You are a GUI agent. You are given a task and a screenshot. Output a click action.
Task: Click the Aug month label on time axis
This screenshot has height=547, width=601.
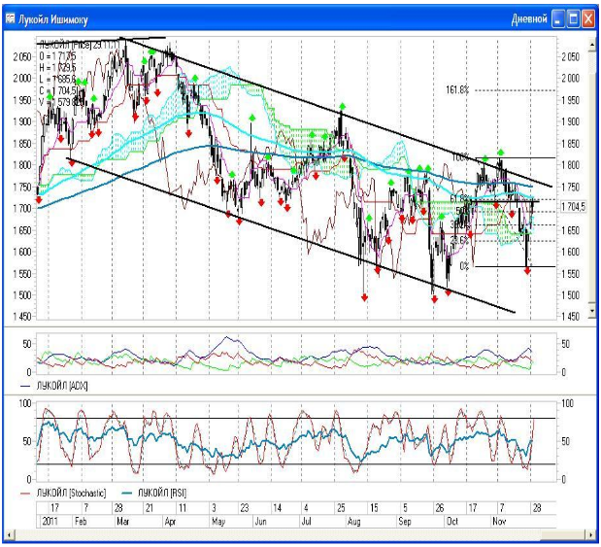coord(353,521)
